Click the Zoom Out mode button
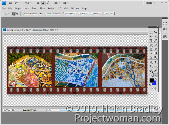The width and height of the screenshot is (169, 125). 17,14
